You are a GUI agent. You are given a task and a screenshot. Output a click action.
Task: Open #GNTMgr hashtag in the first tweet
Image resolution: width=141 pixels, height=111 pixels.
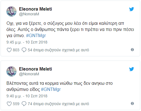click(x=36, y=36)
